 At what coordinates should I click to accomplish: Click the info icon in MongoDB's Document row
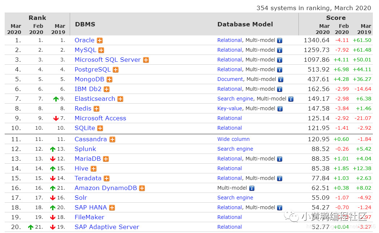[281, 79]
